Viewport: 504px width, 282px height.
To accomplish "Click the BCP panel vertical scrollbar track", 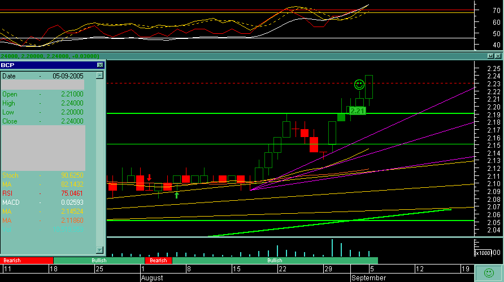I will (x=99, y=162).
